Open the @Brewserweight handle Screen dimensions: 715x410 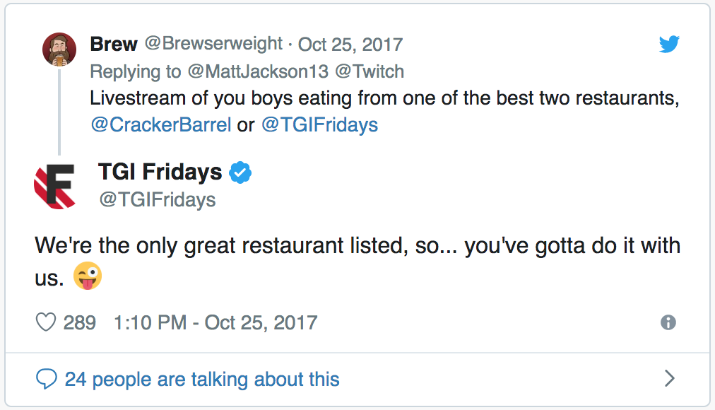point(214,44)
